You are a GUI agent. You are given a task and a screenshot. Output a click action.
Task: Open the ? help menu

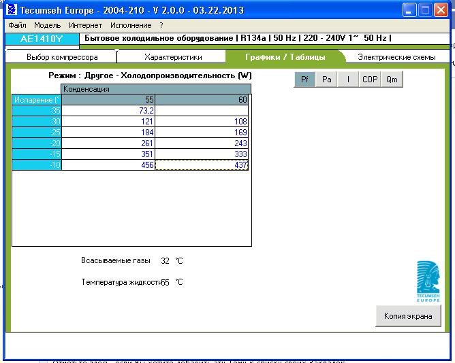(x=161, y=25)
